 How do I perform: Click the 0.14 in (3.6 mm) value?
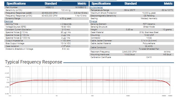(149, 41)
